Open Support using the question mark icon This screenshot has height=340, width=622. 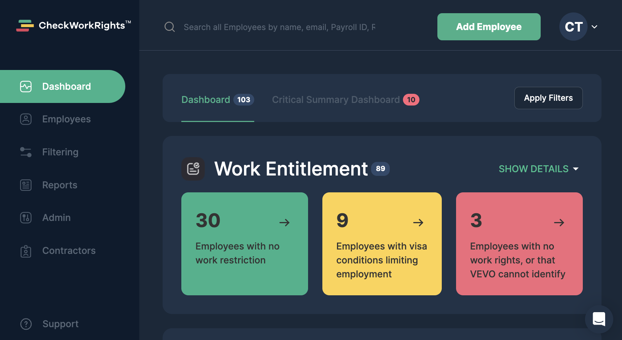[x=26, y=324]
